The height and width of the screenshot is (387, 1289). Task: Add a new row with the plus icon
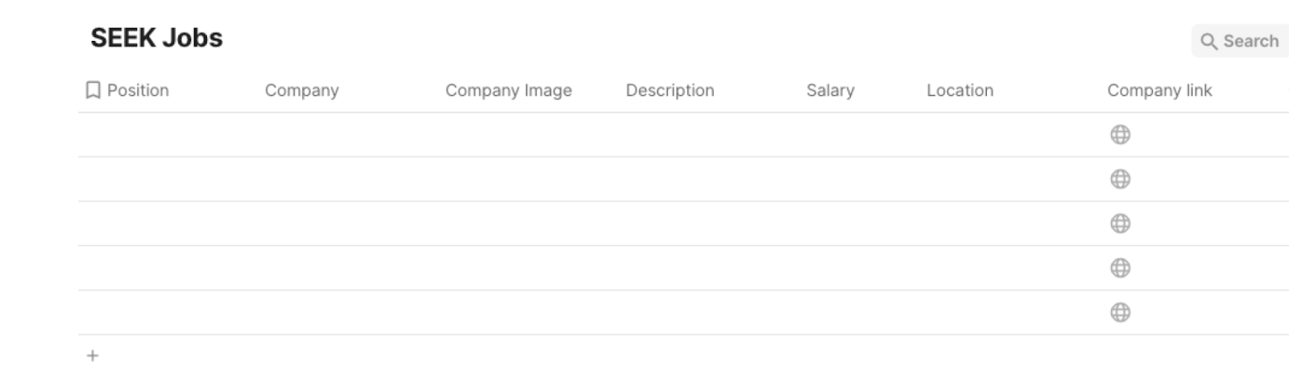tap(93, 356)
